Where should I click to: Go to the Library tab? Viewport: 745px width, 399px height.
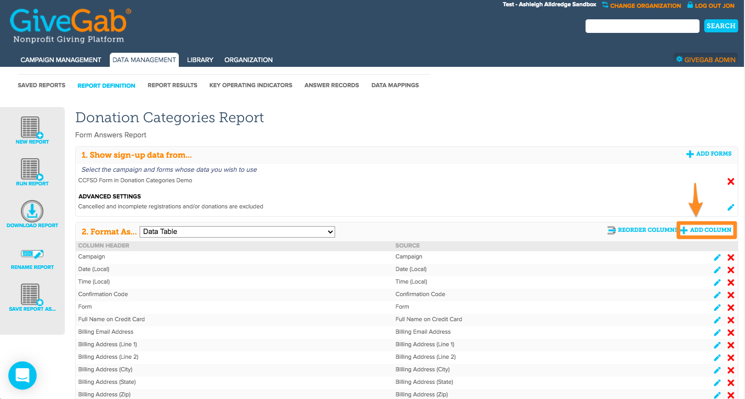200,60
